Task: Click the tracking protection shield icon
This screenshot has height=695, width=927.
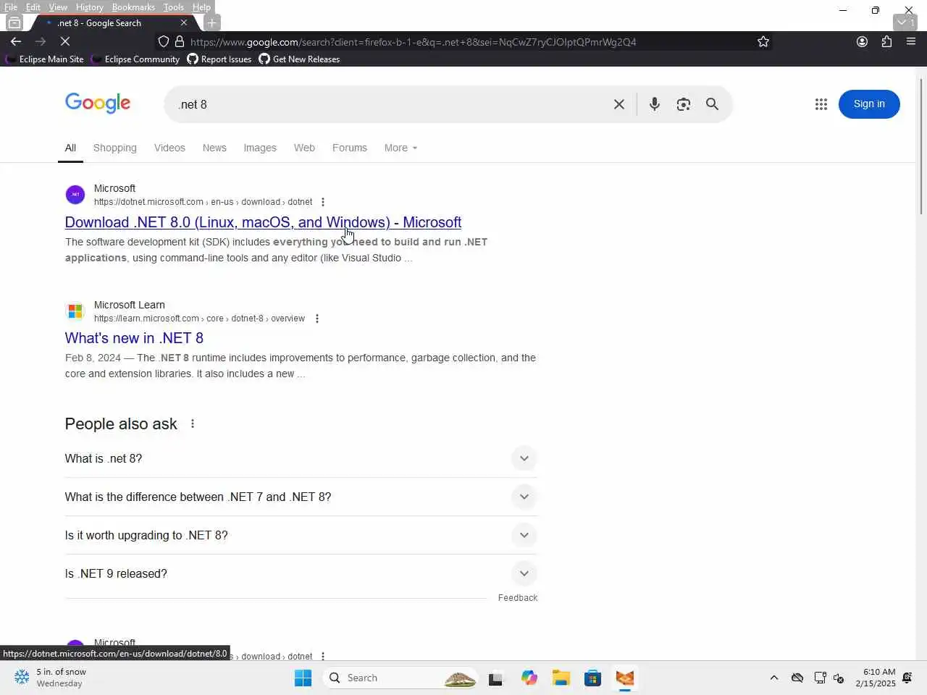Action: click(x=163, y=41)
